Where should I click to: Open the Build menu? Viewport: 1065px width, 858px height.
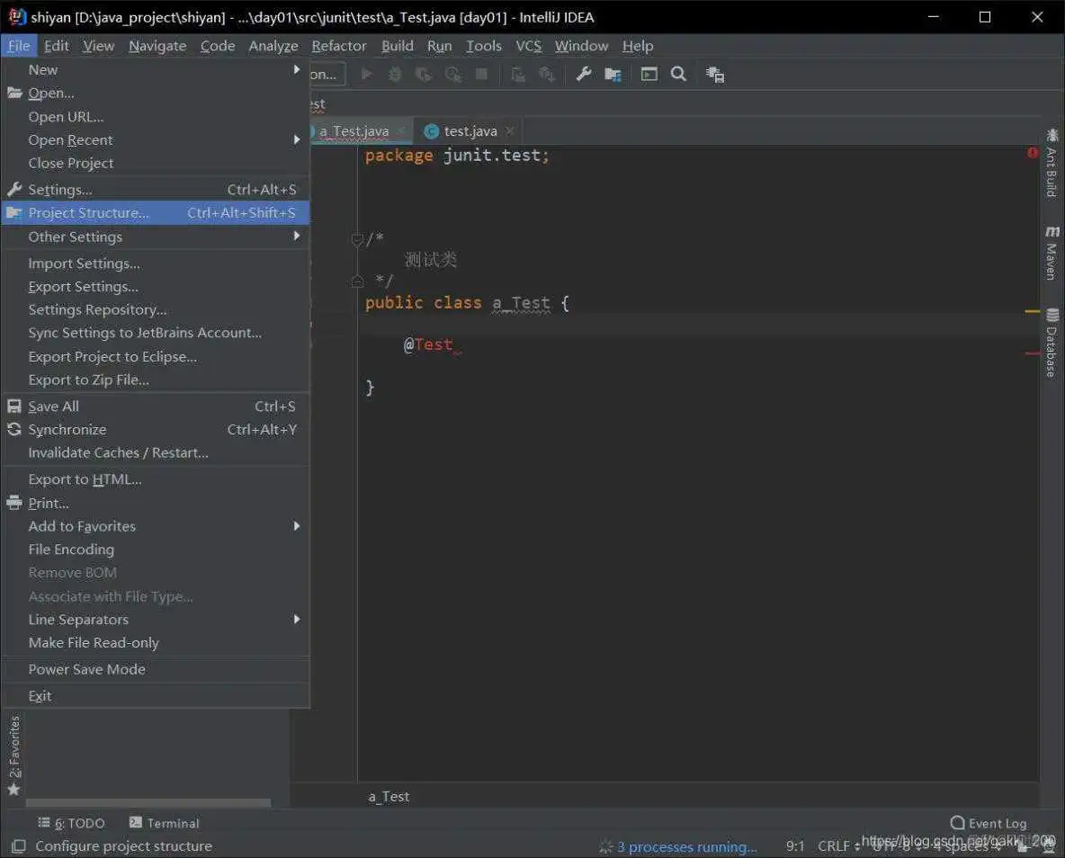(397, 46)
